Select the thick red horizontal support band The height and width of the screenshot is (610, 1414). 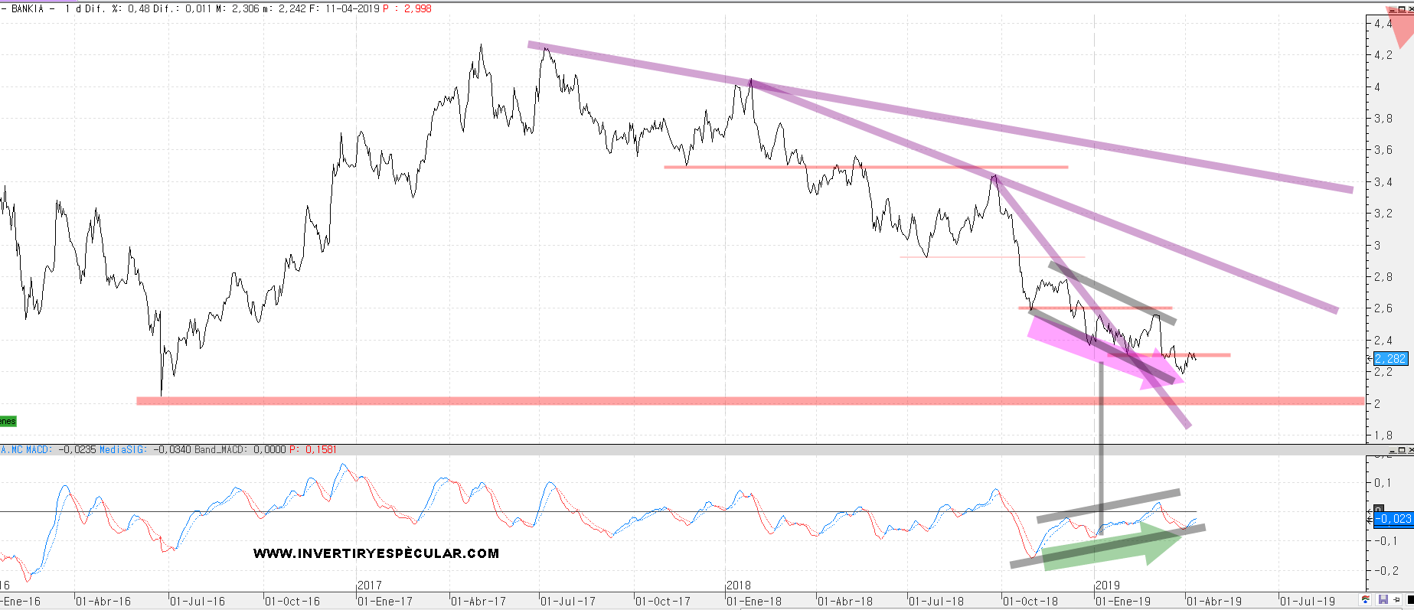coord(689,400)
